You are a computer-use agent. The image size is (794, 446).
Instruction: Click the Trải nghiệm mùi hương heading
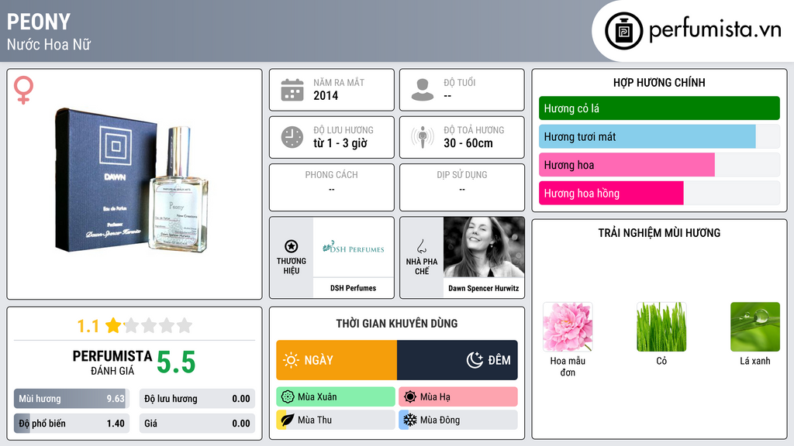click(659, 233)
